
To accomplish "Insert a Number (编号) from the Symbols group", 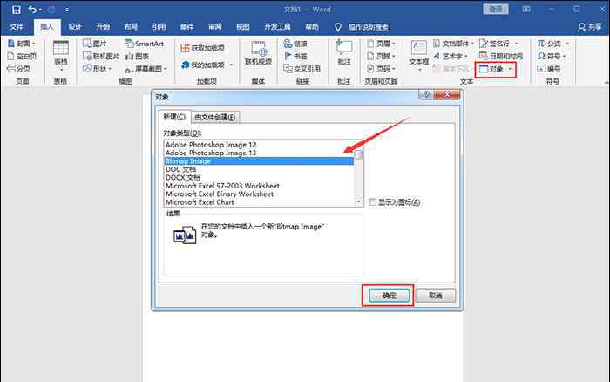I will 549,69.
